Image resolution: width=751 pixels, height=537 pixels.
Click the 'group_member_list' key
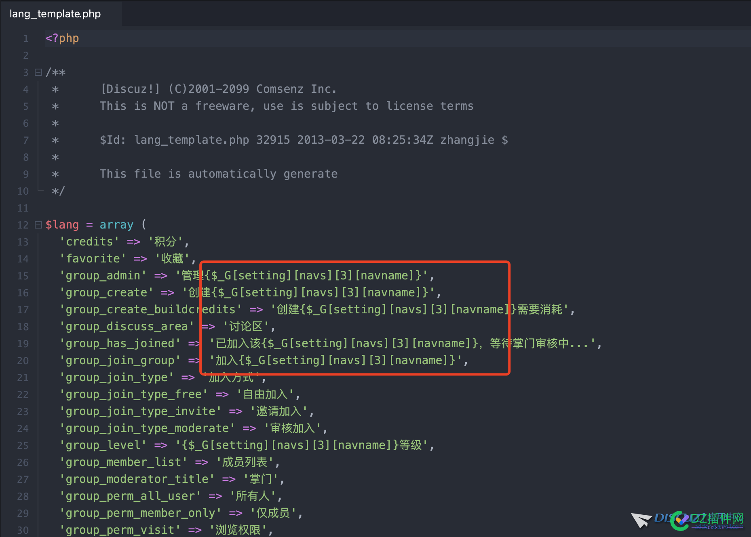tap(123, 462)
